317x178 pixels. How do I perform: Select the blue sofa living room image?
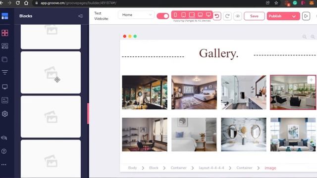(293, 134)
